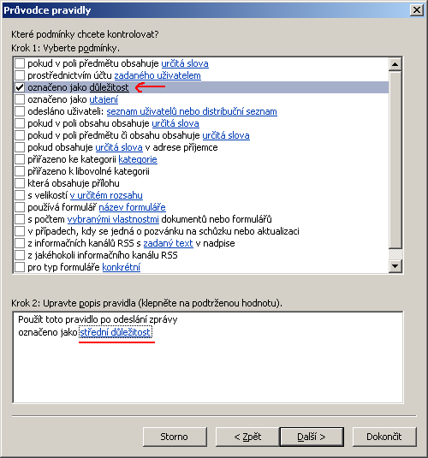The image size is (428, 458).
Task: Open 'zadaného uživatelem' account link
Action: pyautogui.click(x=158, y=75)
